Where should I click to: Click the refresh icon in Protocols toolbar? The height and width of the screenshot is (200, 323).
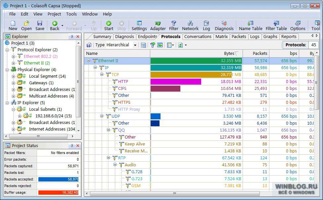(x=180, y=45)
